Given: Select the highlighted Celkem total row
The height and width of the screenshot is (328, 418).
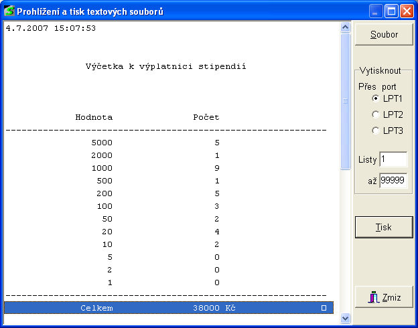Looking at the screenshot, I should 167,308.
